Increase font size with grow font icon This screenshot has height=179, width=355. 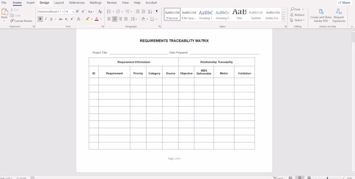pyautogui.click(x=77, y=12)
